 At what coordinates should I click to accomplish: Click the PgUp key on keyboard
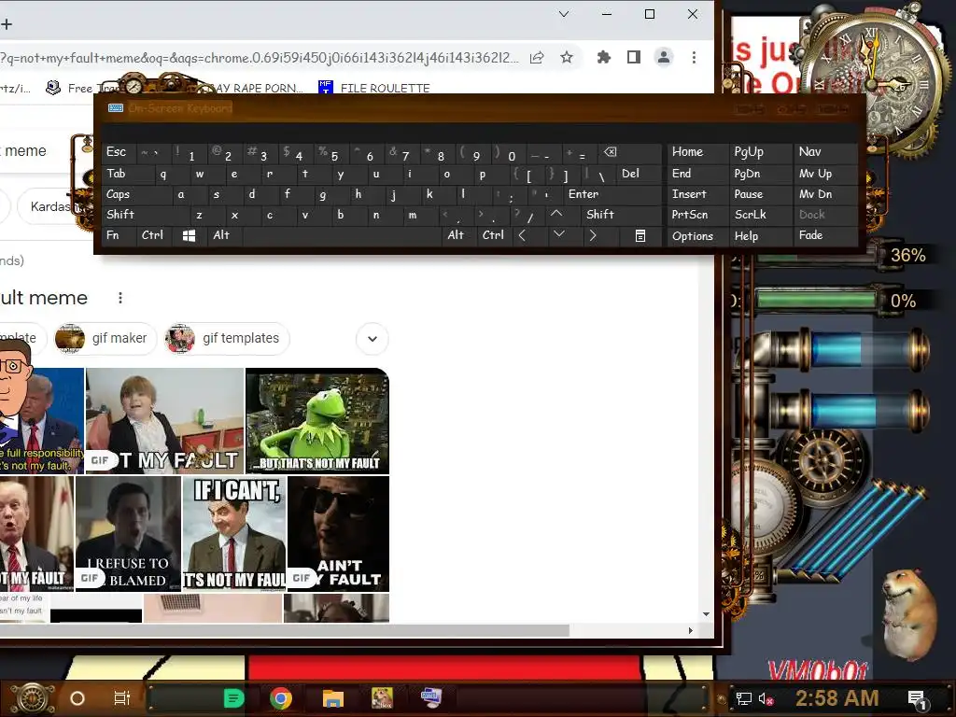(x=760, y=152)
